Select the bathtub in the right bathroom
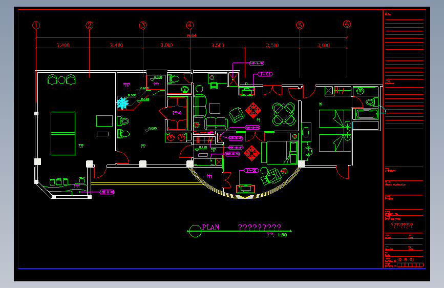The width and height of the screenshot is (444, 288). point(367,114)
